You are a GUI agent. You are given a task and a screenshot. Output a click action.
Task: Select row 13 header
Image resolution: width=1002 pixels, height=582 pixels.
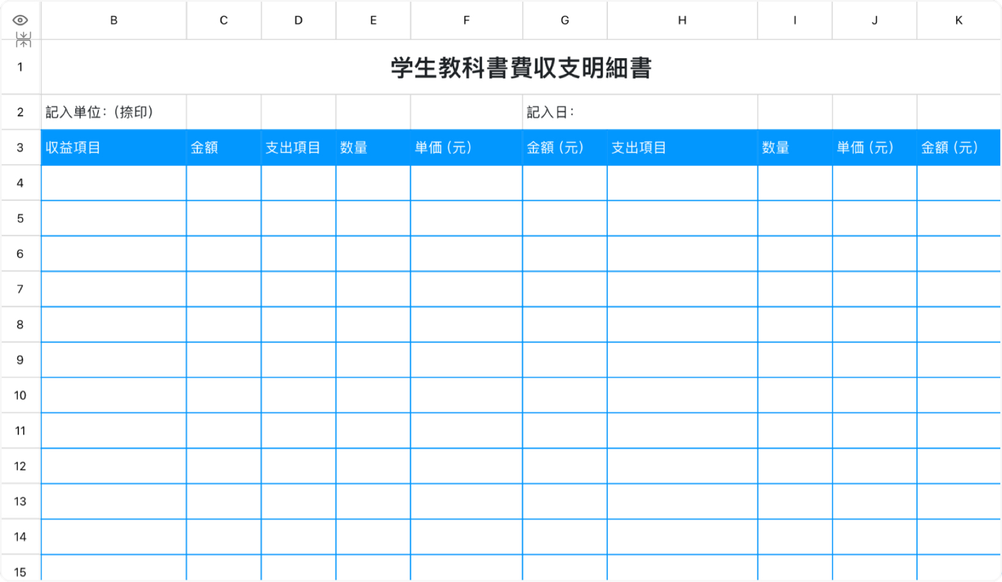[20, 502]
